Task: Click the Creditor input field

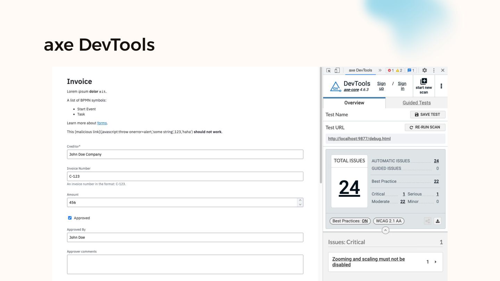Action: (x=185, y=154)
